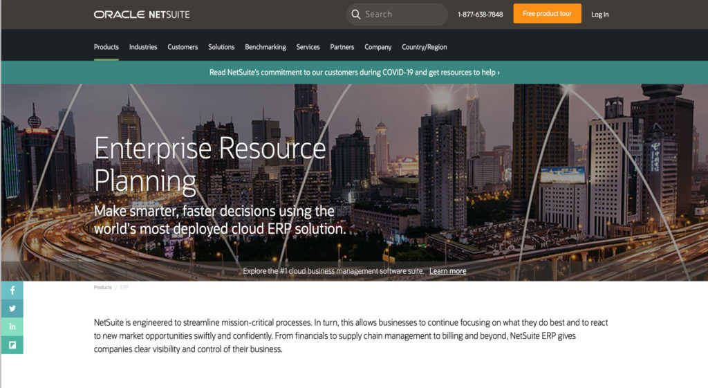Open the Log In link
708x388 pixels.
click(x=599, y=15)
